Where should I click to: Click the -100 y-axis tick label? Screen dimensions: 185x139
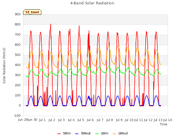pos(17,116)
